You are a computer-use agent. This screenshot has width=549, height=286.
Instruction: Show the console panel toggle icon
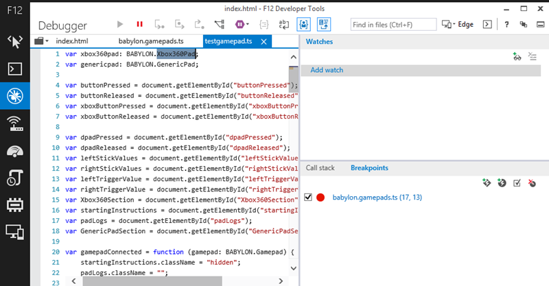tap(487, 25)
